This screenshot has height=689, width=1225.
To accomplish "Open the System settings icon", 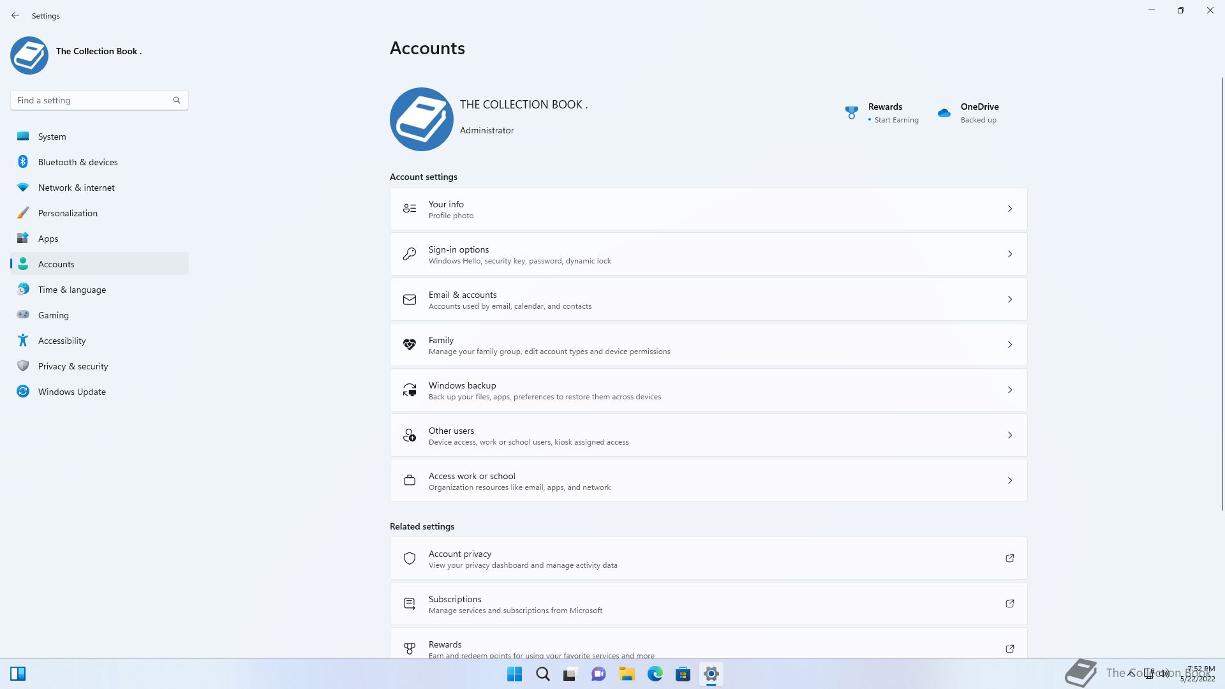I will 23,136.
